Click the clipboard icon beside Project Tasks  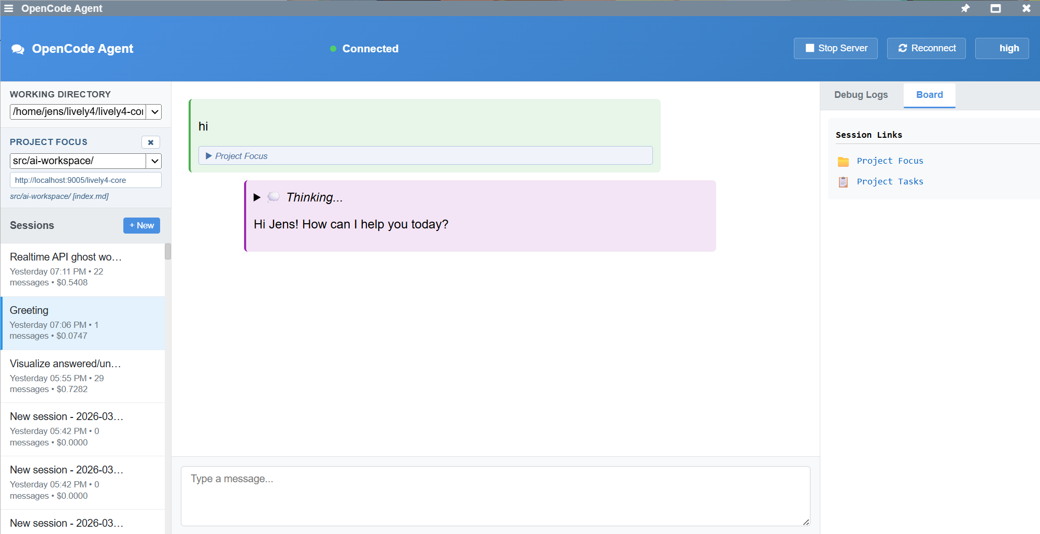click(843, 182)
